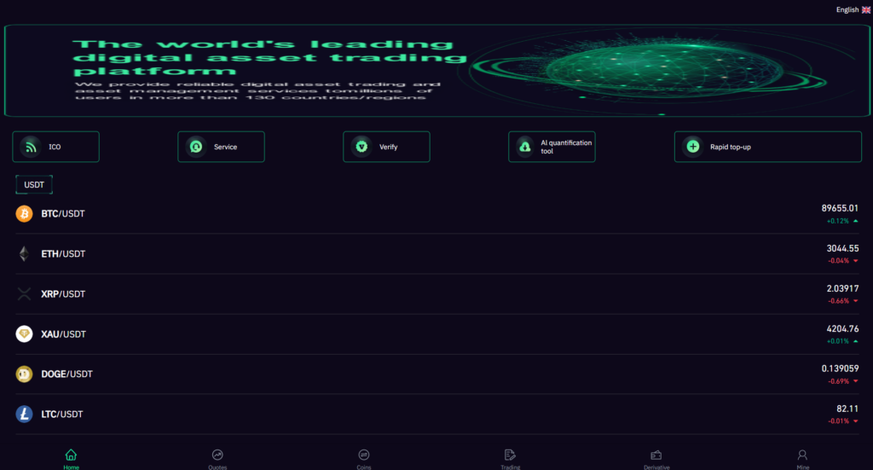Click the Bitcoin coin icon
Image resolution: width=873 pixels, height=470 pixels.
tap(24, 214)
